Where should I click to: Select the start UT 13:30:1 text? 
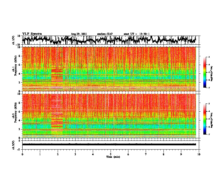pos(137,34)
